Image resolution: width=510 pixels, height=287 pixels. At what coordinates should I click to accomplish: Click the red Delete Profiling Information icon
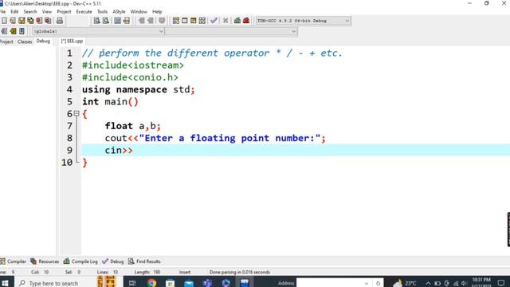point(246,21)
